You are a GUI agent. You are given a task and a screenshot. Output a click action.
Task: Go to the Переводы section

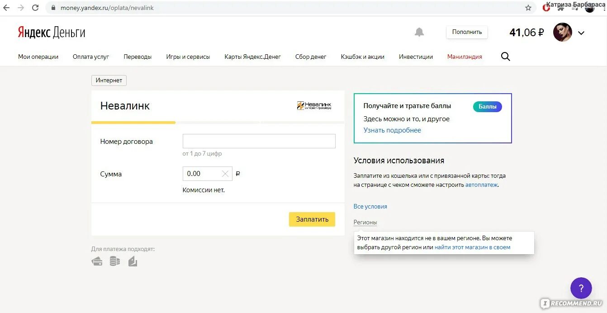coord(138,57)
